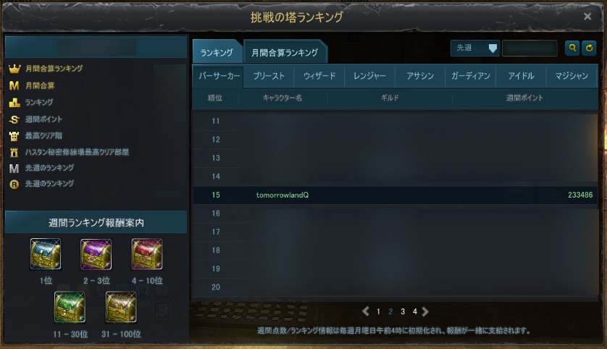
Task: Click the crown icon for 月間合算ランキング
Action: click(14, 69)
